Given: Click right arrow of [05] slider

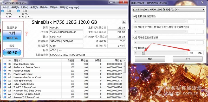Looking at the screenshot, I should pos(185,21).
